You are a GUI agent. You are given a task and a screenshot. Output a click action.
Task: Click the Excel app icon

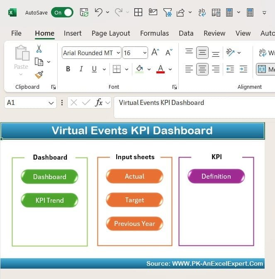coord(12,12)
